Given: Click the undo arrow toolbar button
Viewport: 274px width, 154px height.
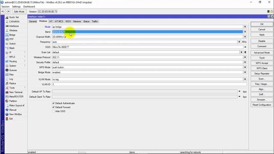Looking at the screenshot, I should (x=3, y=12).
